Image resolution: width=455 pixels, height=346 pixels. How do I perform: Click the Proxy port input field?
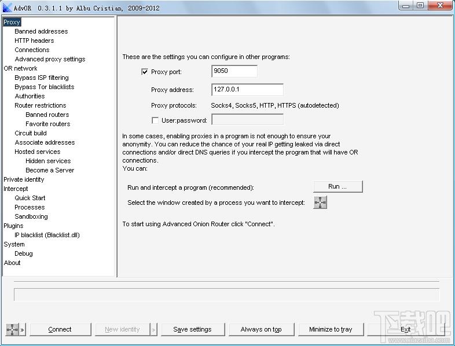234,71
